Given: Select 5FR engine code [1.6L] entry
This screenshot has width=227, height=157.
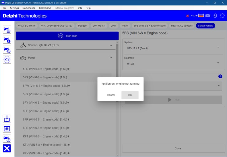Looking at the screenshot, I should click(66, 69).
